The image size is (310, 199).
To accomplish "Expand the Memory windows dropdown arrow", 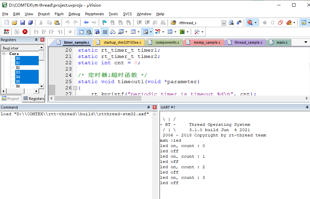I will (138, 32).
